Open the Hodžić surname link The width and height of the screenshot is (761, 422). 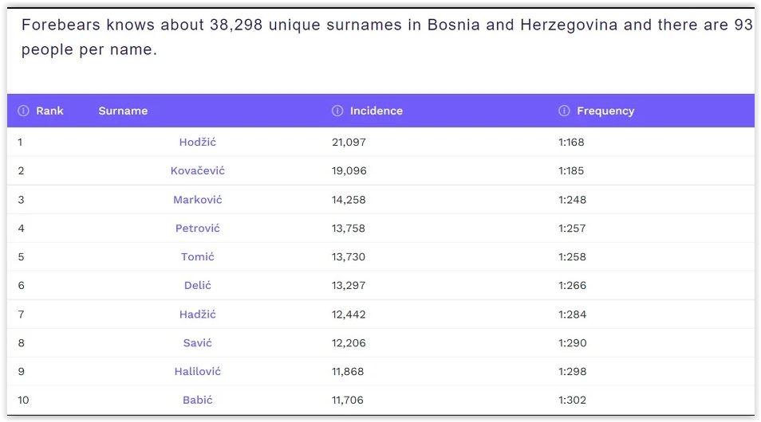click(198, 142)
